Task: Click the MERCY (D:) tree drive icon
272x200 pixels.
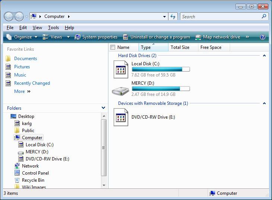Action: pos(21,153)
